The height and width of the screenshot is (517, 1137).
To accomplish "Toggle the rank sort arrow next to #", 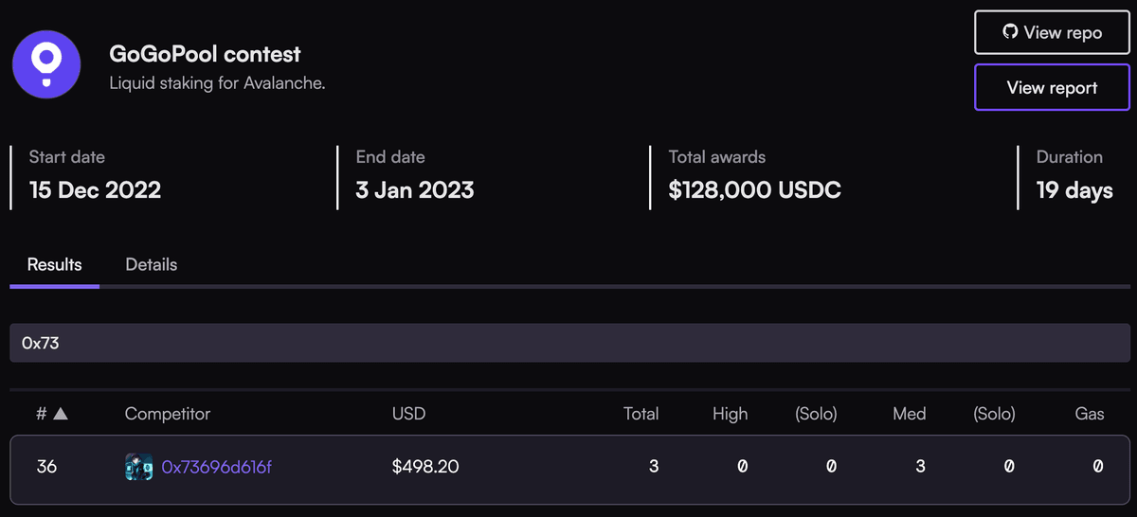I will (x=60, y=414).
